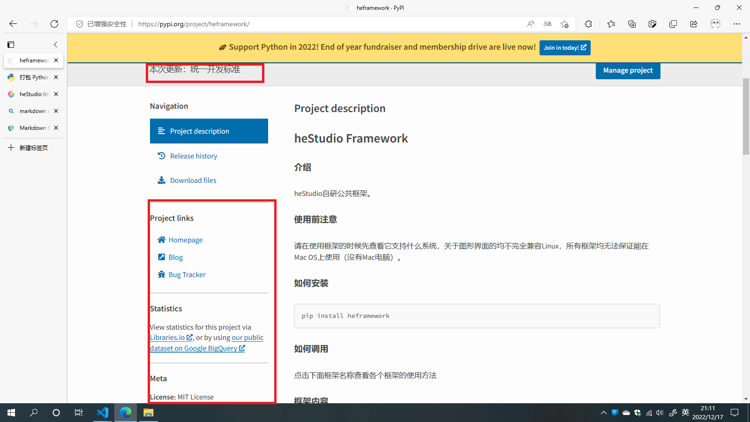Close the heStudio tab
Image resolution: width=750 pixels, height=422 pixels.
click(x=56, y=94)
